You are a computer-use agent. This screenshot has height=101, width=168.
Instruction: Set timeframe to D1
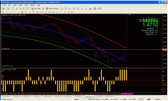click(65, 12)
